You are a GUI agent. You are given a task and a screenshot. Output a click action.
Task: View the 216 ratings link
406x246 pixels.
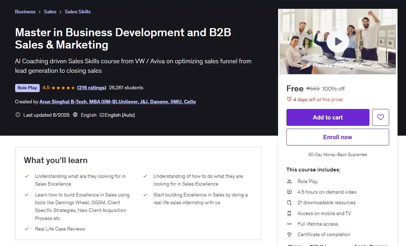point(92,88)
